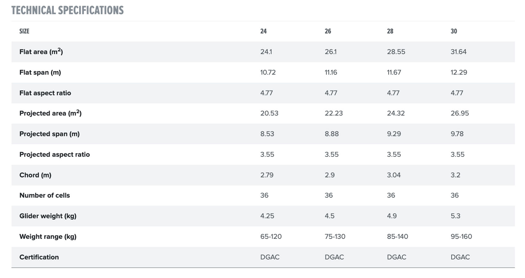Click the Weight range (kg) label
Viewport: 525px width, 278px height.
(x=48, y=237)
